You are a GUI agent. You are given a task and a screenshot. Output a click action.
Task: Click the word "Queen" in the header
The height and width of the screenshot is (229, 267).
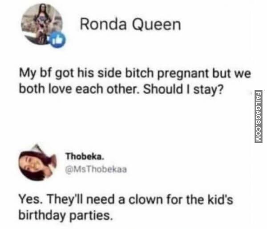click(x=157, y=24)
